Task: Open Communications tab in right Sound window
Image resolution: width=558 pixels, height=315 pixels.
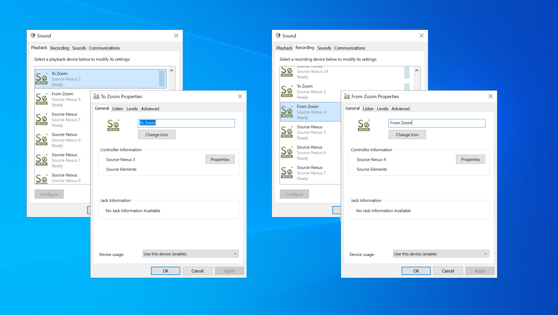Action: click(x=350, y=48)
